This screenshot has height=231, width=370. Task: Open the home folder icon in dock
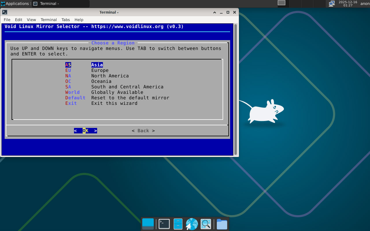(x=222, y=224)
